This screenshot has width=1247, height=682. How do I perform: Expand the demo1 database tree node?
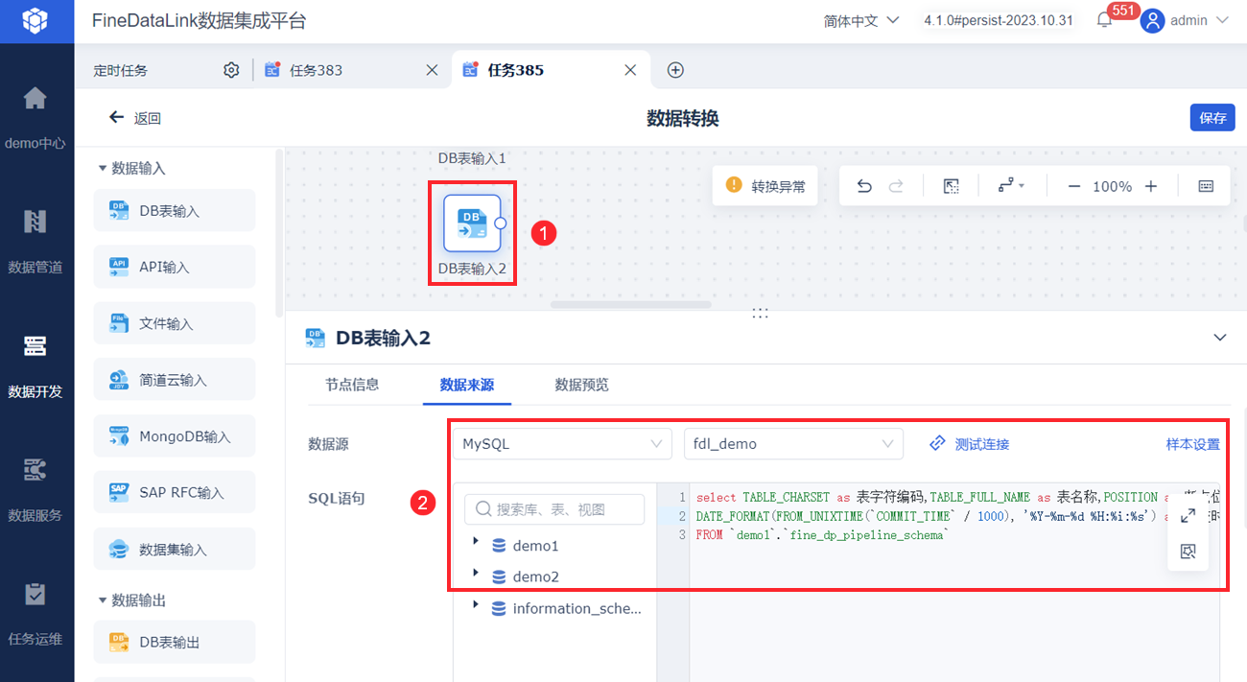coord(477,542)
